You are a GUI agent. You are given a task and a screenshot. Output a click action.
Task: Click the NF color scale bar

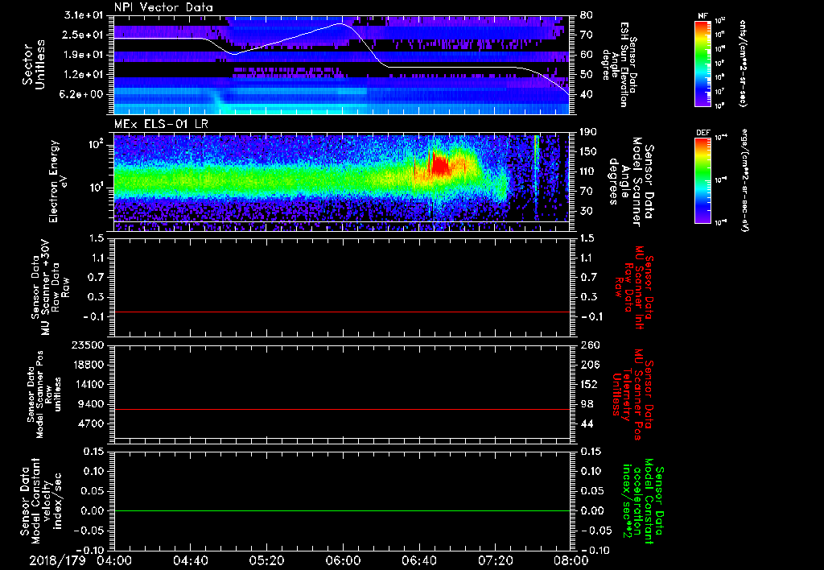[x=702, y=64]
